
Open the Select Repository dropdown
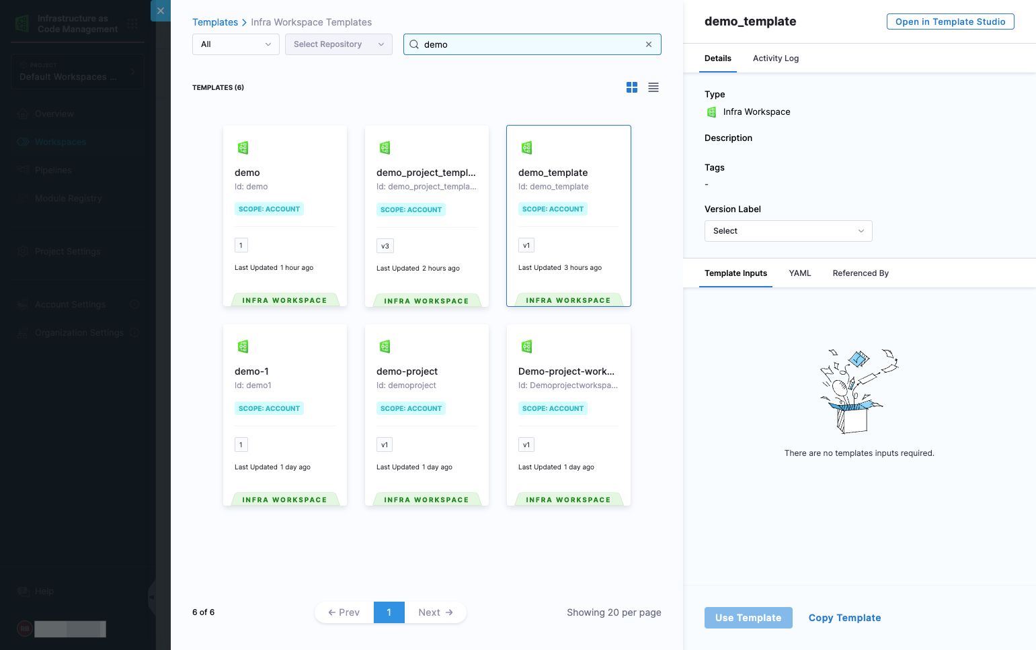339,44
